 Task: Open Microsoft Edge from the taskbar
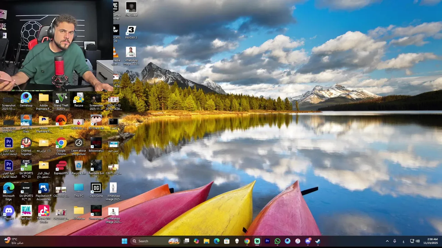pos(217,241)
